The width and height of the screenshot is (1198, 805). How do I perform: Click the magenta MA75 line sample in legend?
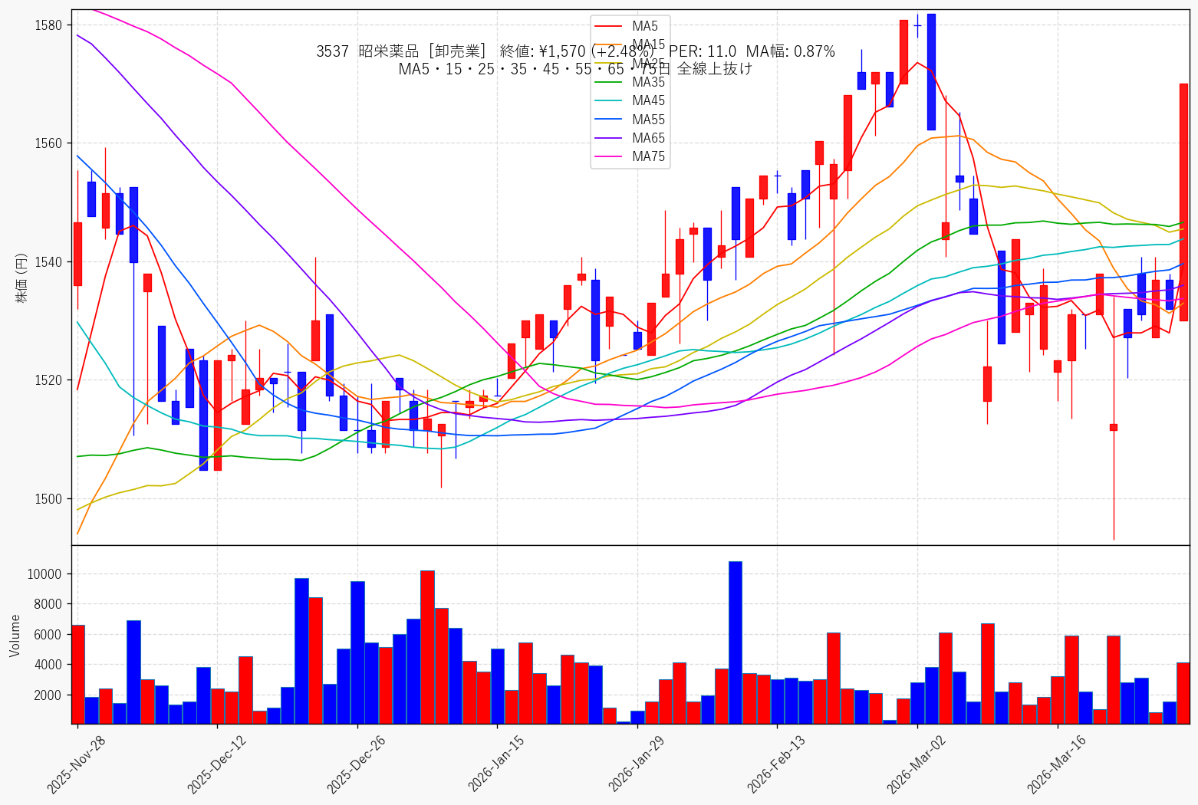(x=610, y=157)
